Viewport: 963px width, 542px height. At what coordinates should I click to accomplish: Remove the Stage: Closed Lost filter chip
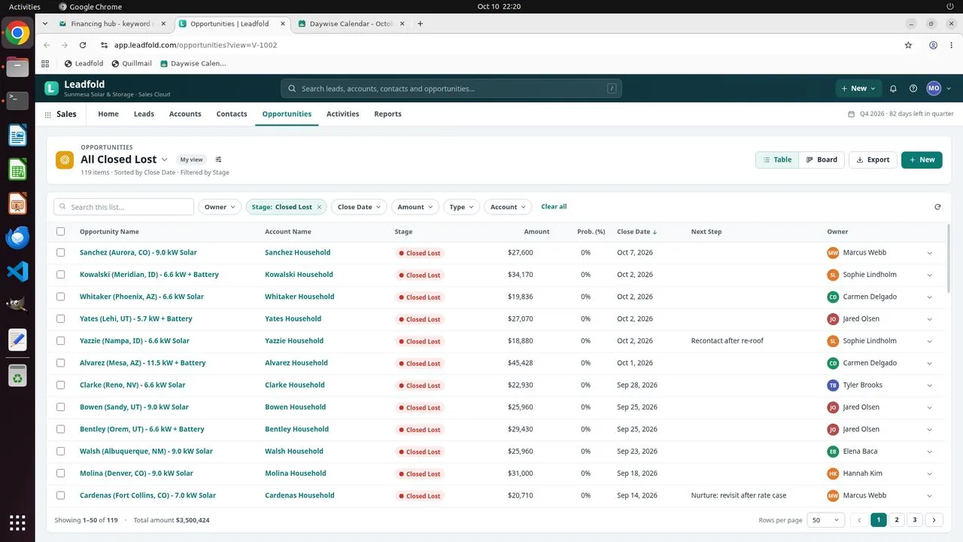tap(319, 207)
